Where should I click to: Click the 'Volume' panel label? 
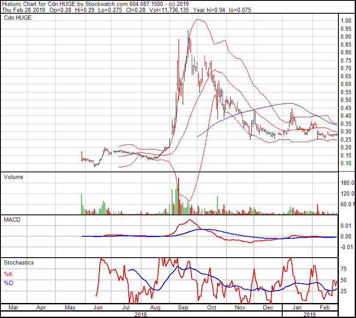13,177
